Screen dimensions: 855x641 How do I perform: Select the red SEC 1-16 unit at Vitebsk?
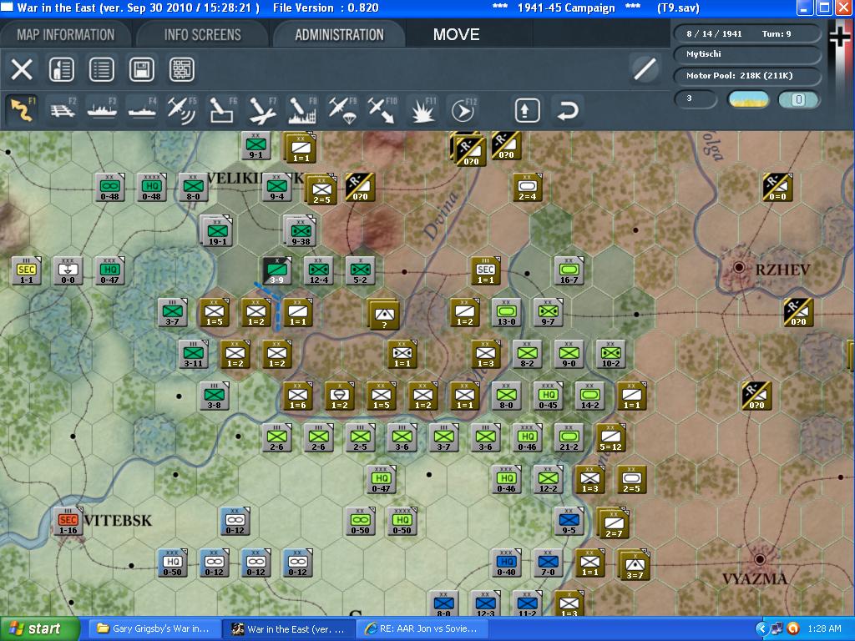tap(68, 522)
